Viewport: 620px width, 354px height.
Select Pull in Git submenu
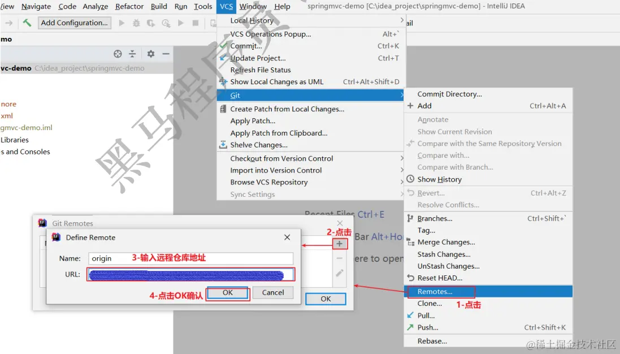488,316
